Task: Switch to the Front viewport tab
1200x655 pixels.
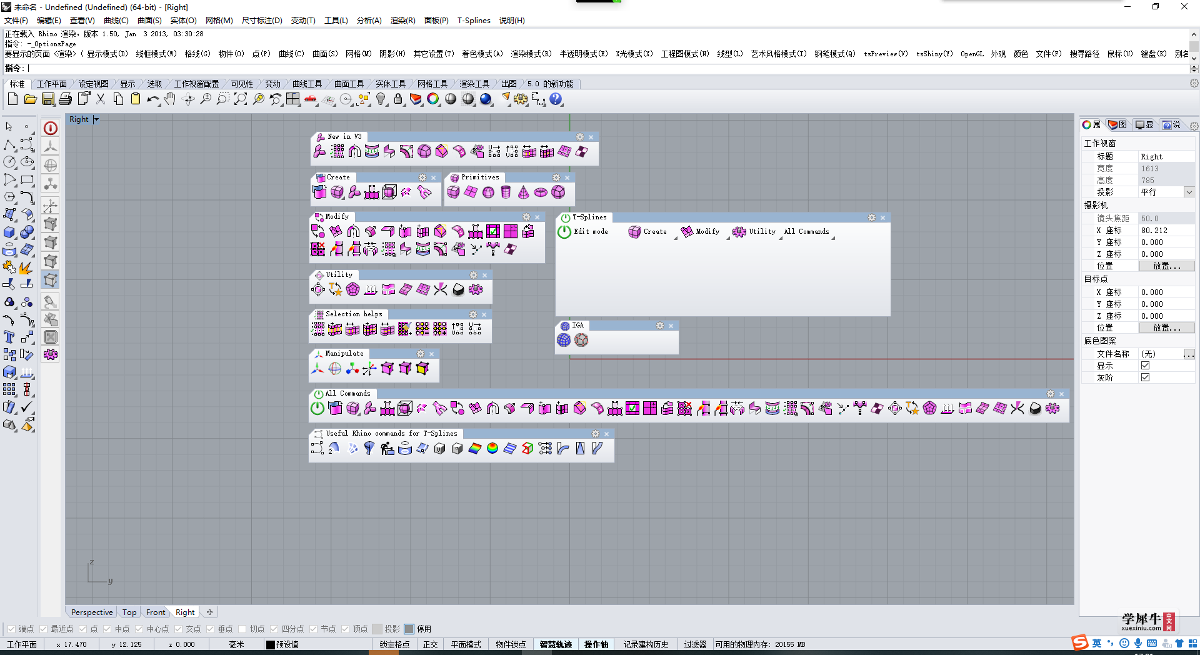Action: coord(156,612)
